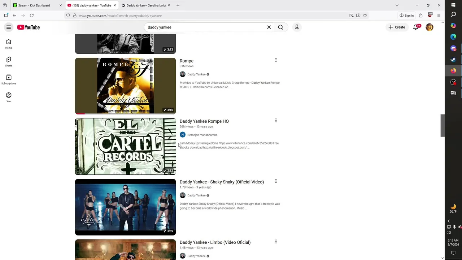
Task: Reload the YouTube results page
Action: click(32, 16)
